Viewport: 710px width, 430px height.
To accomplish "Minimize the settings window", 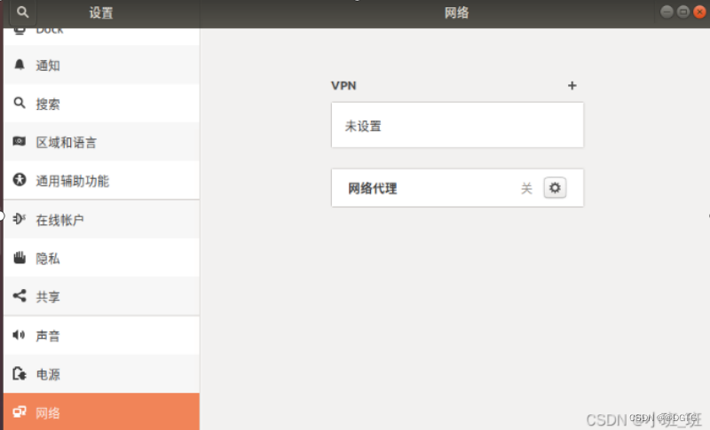I will [x=667, y=12].
